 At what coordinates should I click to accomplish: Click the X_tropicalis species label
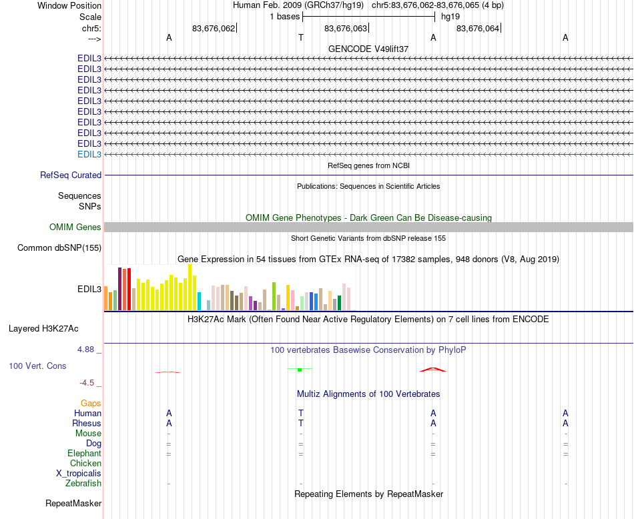pos(79,474)
